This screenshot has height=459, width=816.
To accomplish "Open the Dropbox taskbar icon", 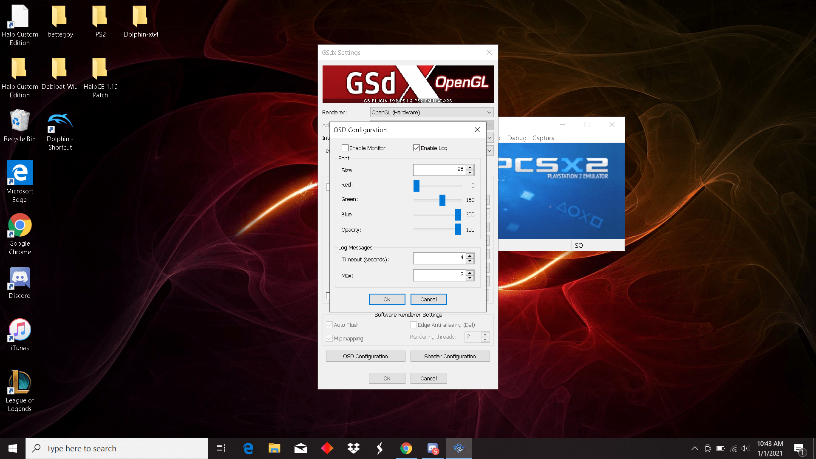I will 353,448.
